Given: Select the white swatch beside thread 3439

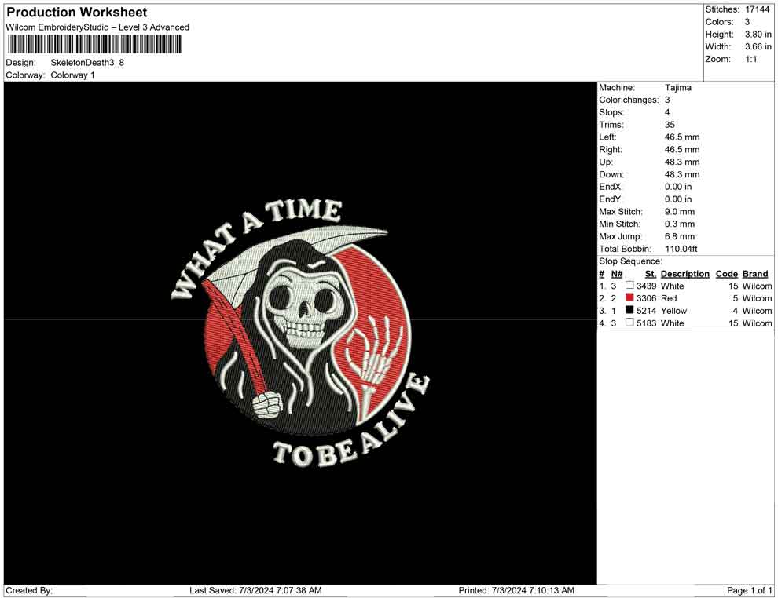Looking at the screenshot, I should pos(629,286).
